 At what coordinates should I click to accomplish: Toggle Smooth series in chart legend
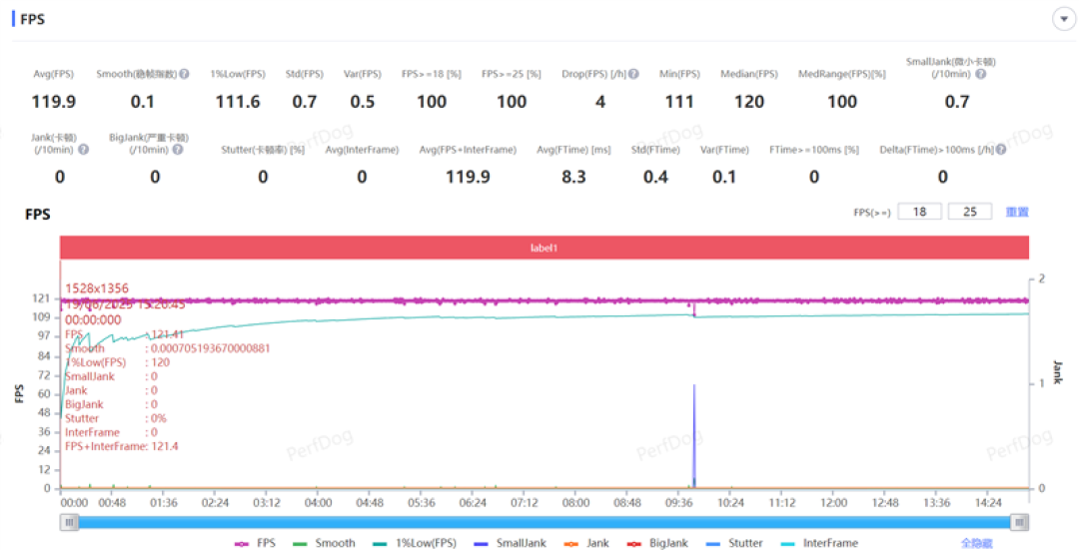tap(324, 543)
